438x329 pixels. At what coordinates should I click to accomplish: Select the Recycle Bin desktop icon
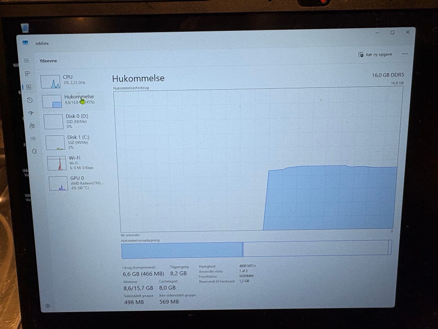pyautogui.click(x=25, y=28)
